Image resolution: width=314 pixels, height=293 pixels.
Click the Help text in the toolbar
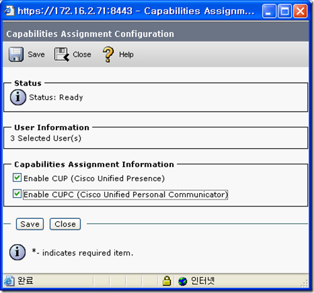coord(126,55)
